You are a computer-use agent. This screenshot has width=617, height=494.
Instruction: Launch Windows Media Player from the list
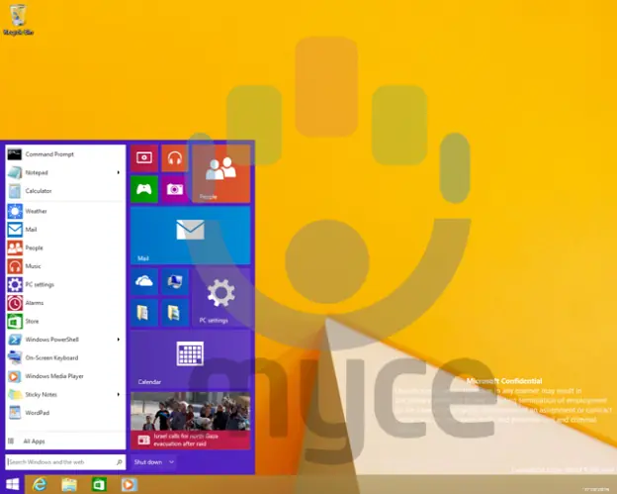pyautogui.click(x=65, y=376)
